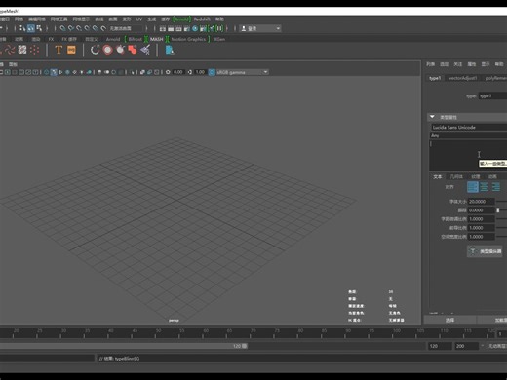Open the live surface field dropdown beside magnets

(x=126, y=28)
